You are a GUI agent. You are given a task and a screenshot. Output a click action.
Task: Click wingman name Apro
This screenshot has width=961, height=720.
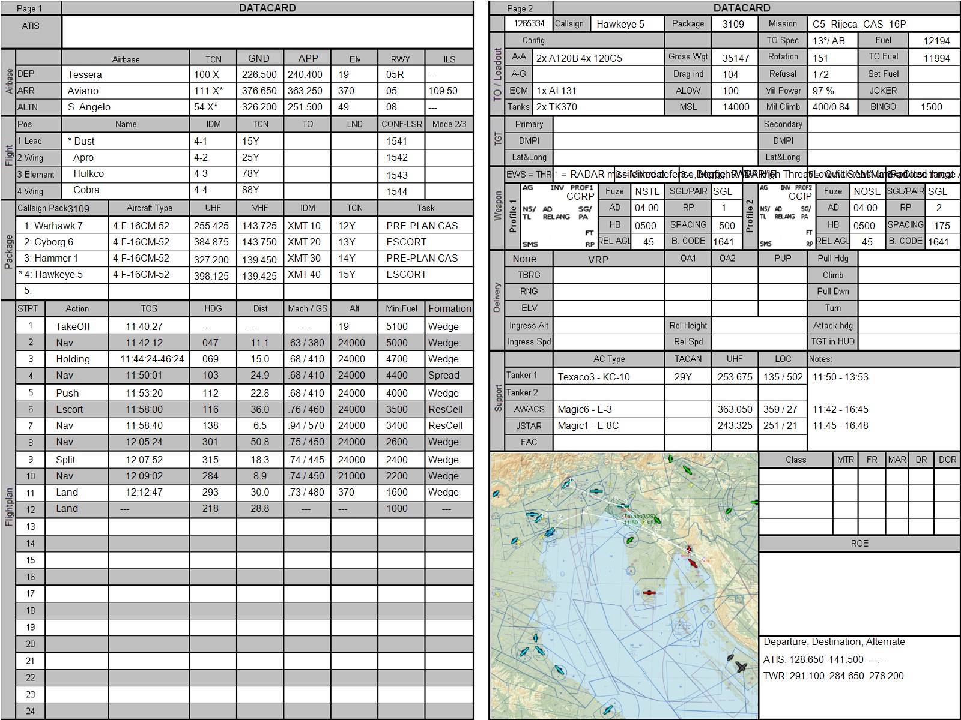pos(83,157)
